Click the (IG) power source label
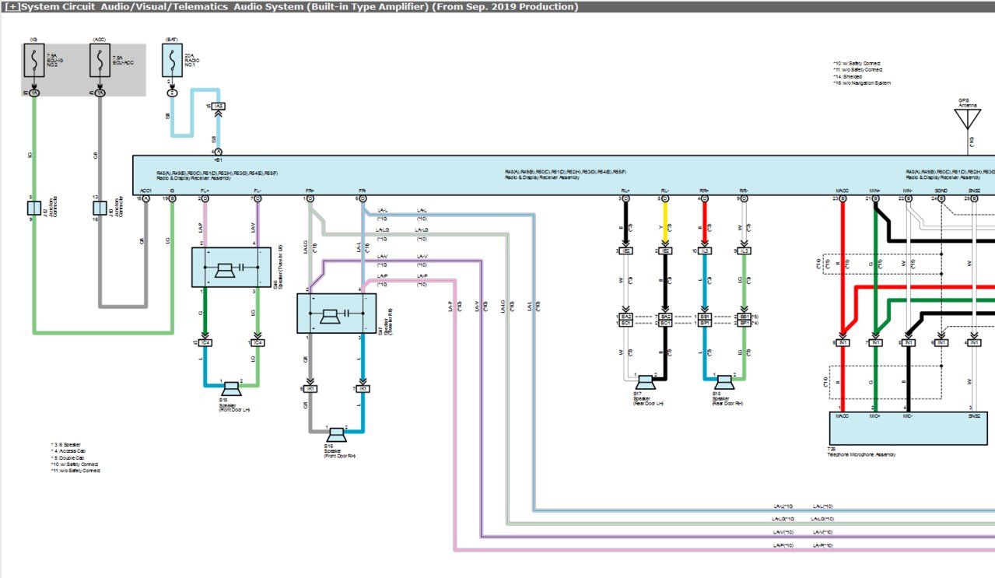 pyautogui.click(x=34, y=38)
